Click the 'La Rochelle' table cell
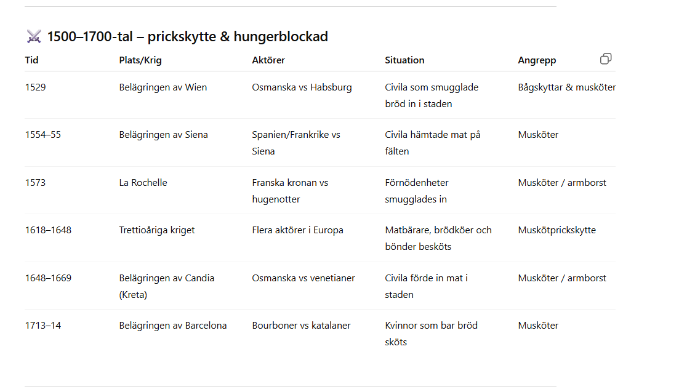 tap(143, 183)
